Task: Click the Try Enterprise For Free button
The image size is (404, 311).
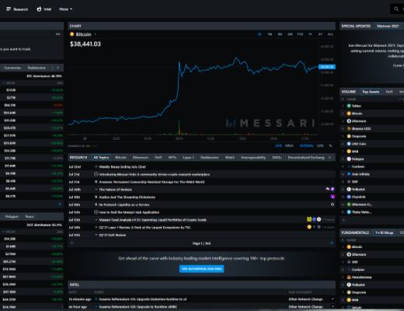Action: pyautogui.click(x=201, y=269)
